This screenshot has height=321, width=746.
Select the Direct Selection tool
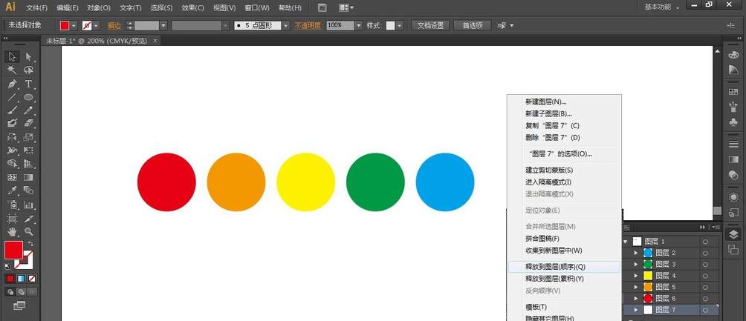[x=28, y=57]
